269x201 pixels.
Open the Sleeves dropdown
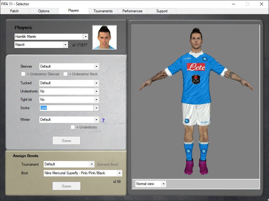coord(96,66)
